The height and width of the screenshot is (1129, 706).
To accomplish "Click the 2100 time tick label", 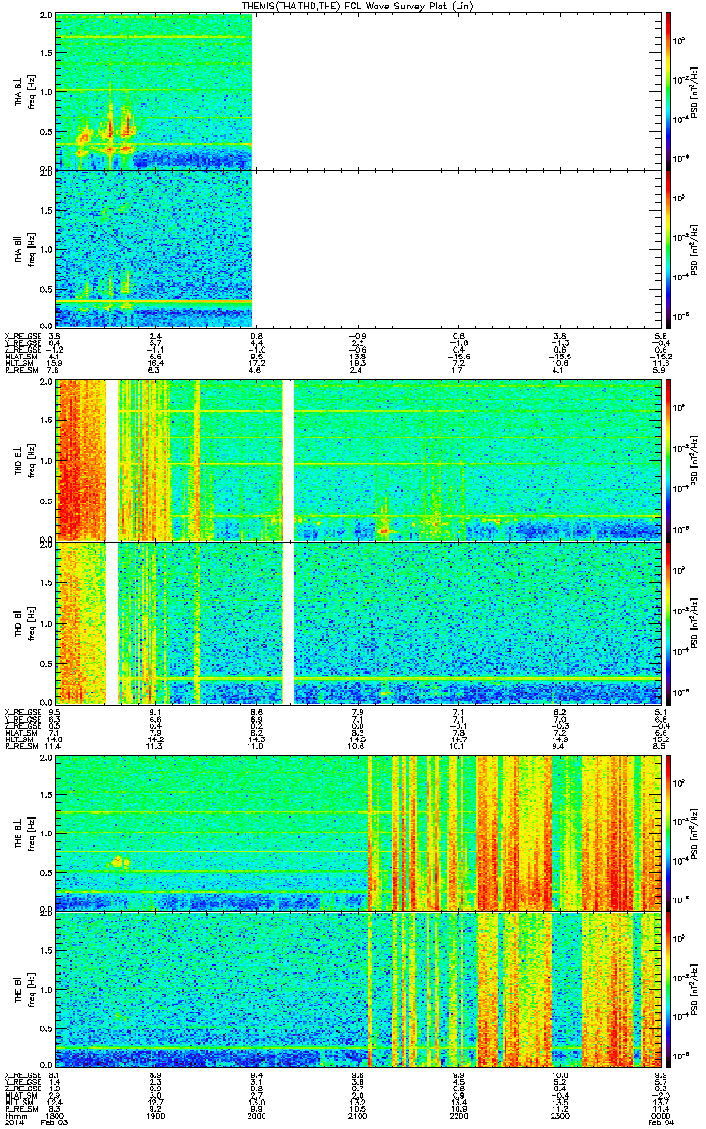I will coord(358,1114).
